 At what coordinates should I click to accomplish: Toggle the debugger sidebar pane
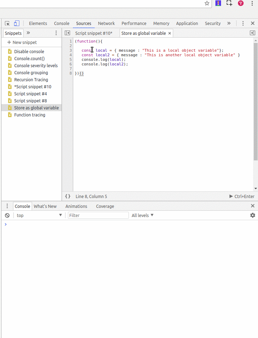252,33
